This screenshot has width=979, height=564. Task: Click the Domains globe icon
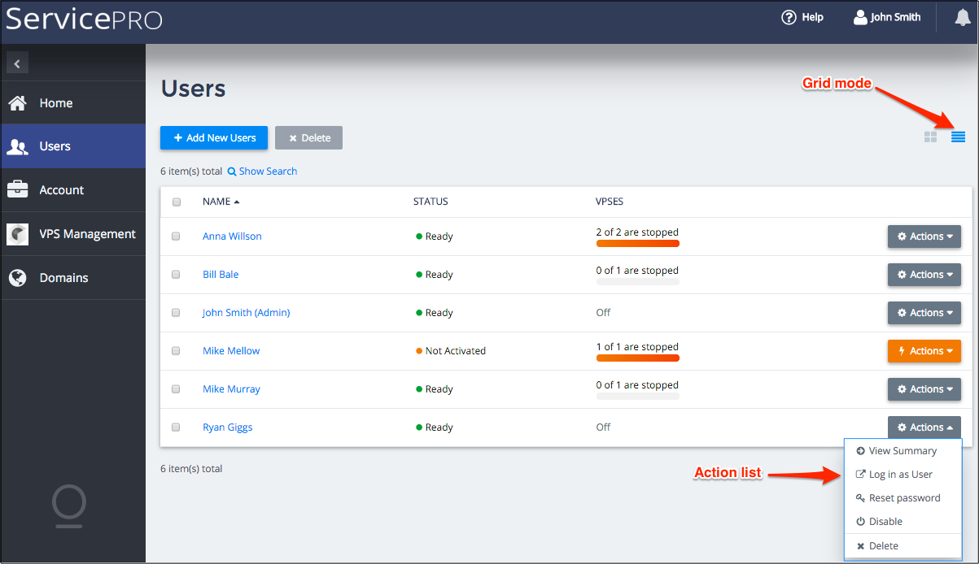17,278
